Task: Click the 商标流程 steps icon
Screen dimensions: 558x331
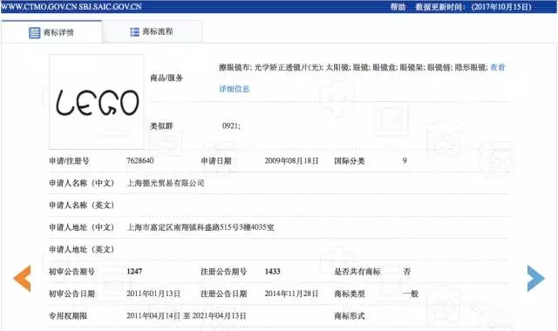Action: pyautogui.click(x=134, y=32)
